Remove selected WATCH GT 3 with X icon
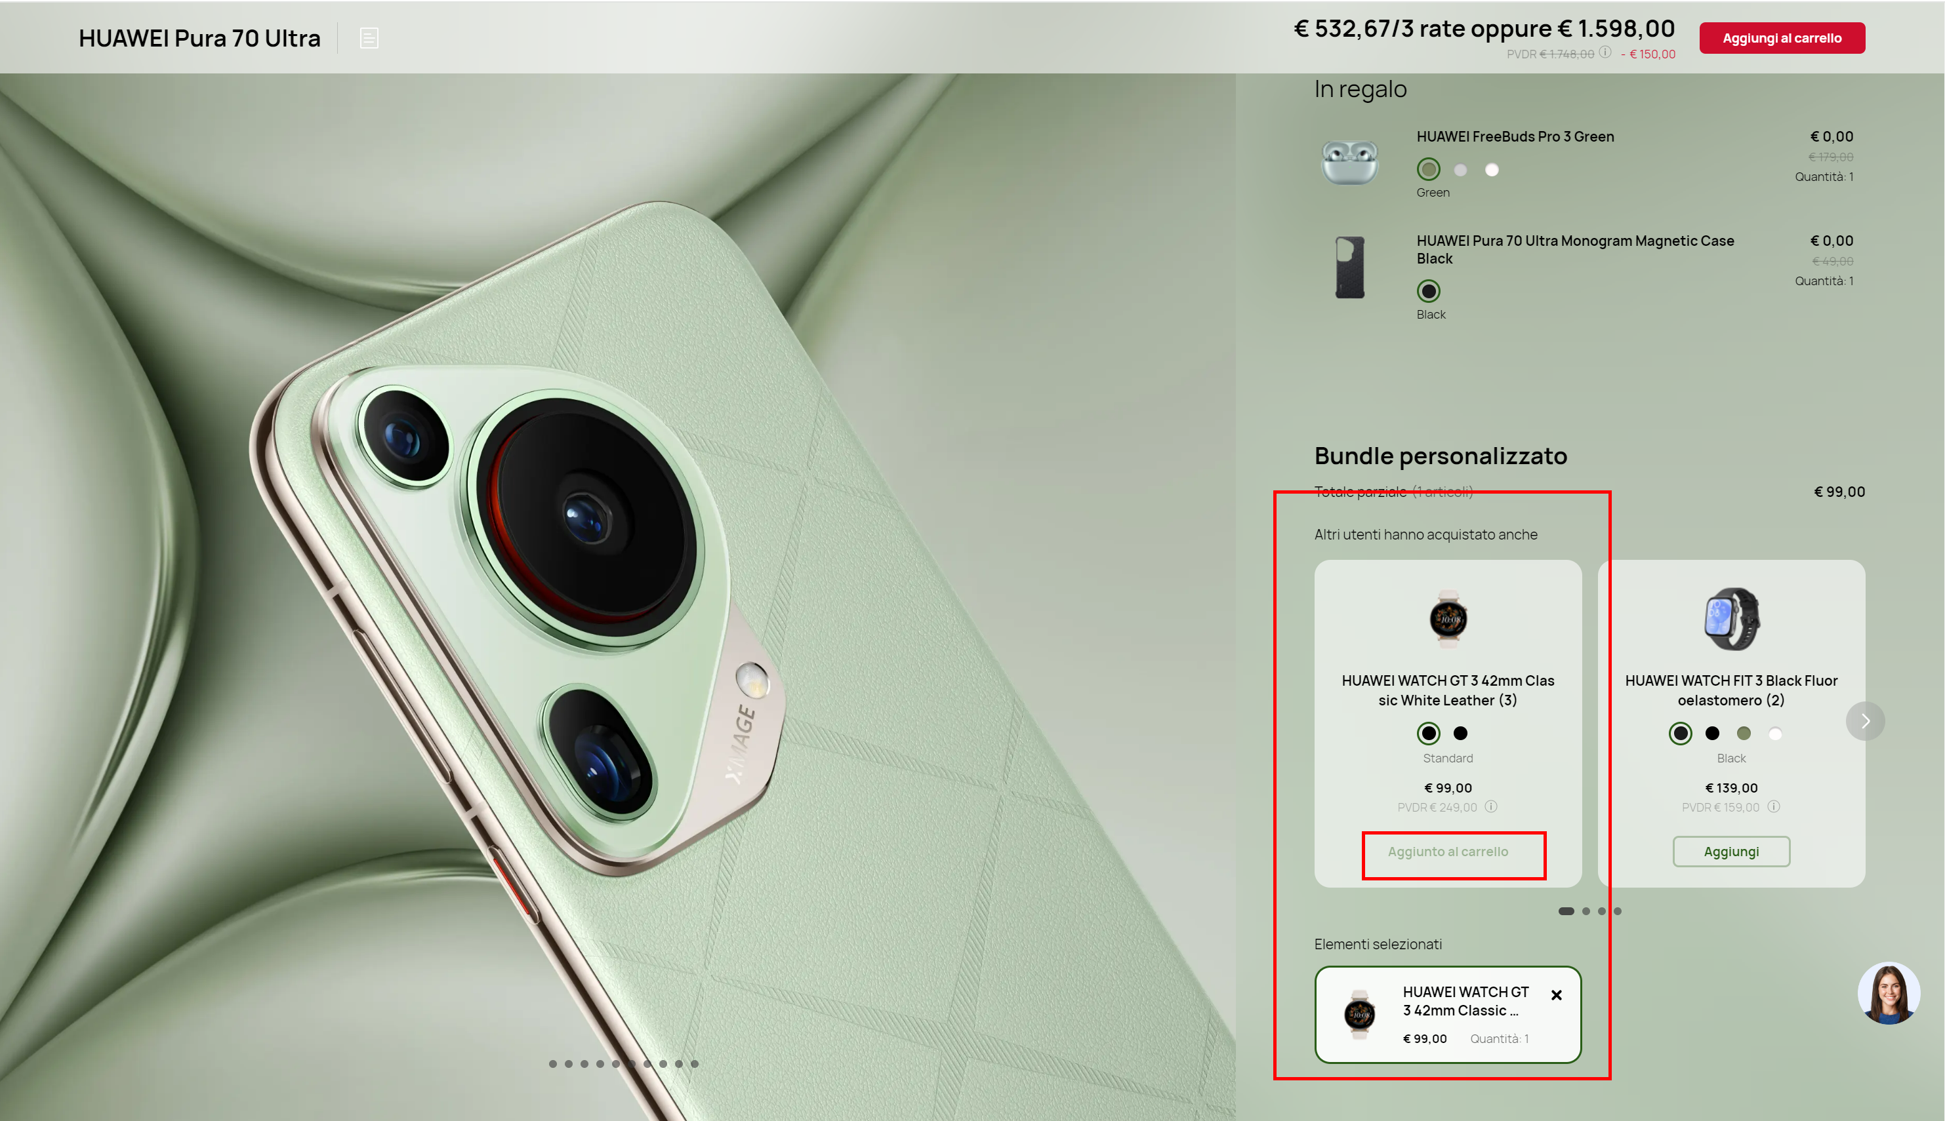The height and width of the screenshot is (1121, 1945). pos(1557,994)
